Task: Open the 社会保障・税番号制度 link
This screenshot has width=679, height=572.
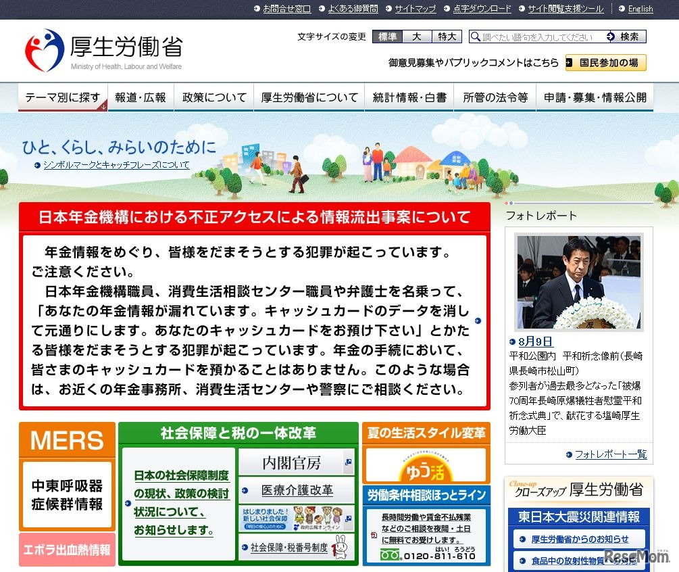Action: 289,547
